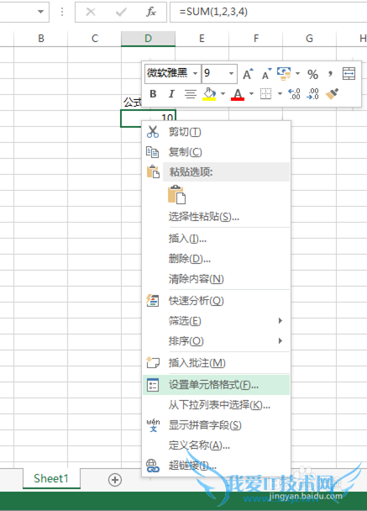
Task: Open the font color dropdown arrow
Action: [251, 94]
